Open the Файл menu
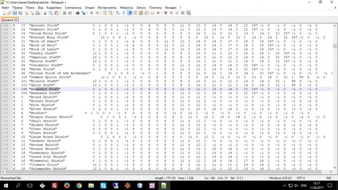Screen dimensions: 338x190 pos(5,7)
